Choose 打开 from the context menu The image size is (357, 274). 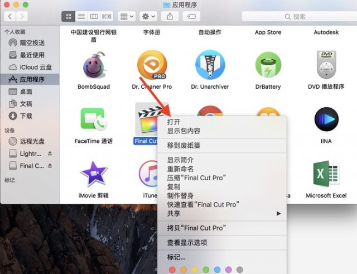(222, 122)
